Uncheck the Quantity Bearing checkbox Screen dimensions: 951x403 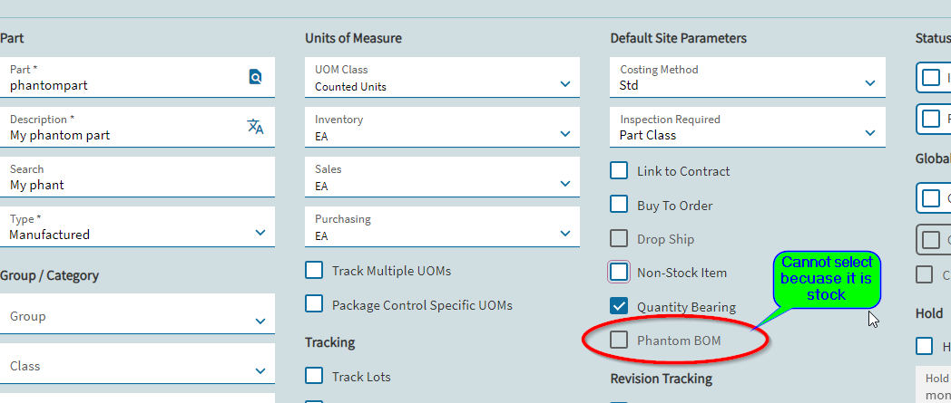click(x=619, y=306)
